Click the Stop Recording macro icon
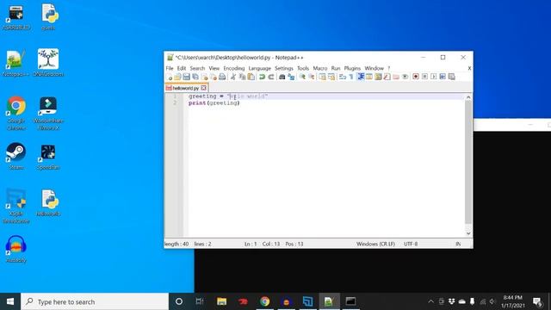The width and height of the screenshot is (551, 310). coord(424,77)
